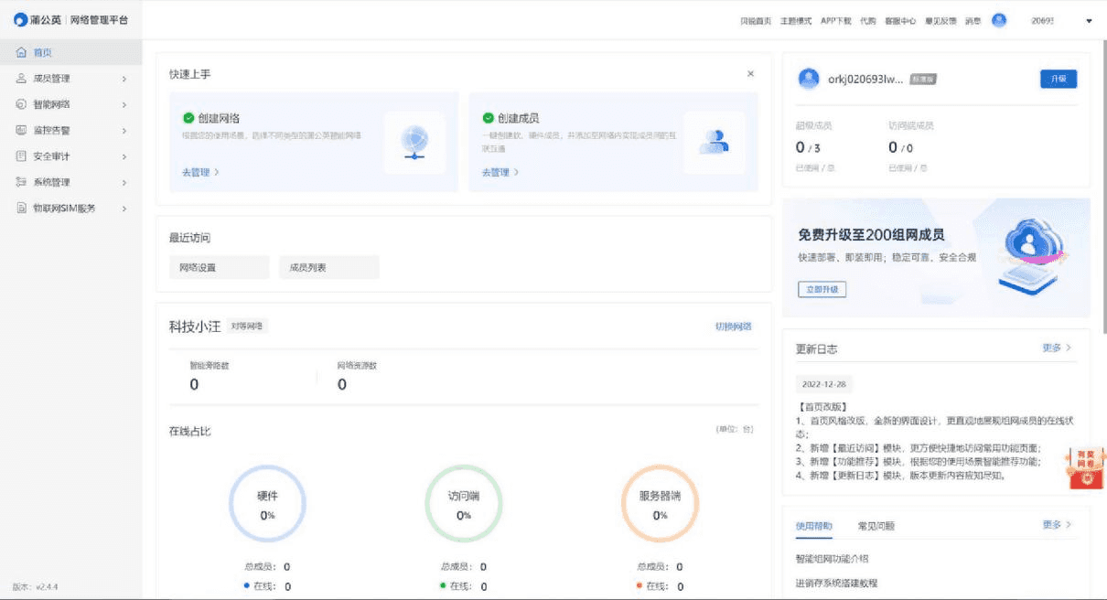Expand the 成员管理 sidebar chevron
1107x600 pixels.
pyautogui.click(x=125, y=79)
